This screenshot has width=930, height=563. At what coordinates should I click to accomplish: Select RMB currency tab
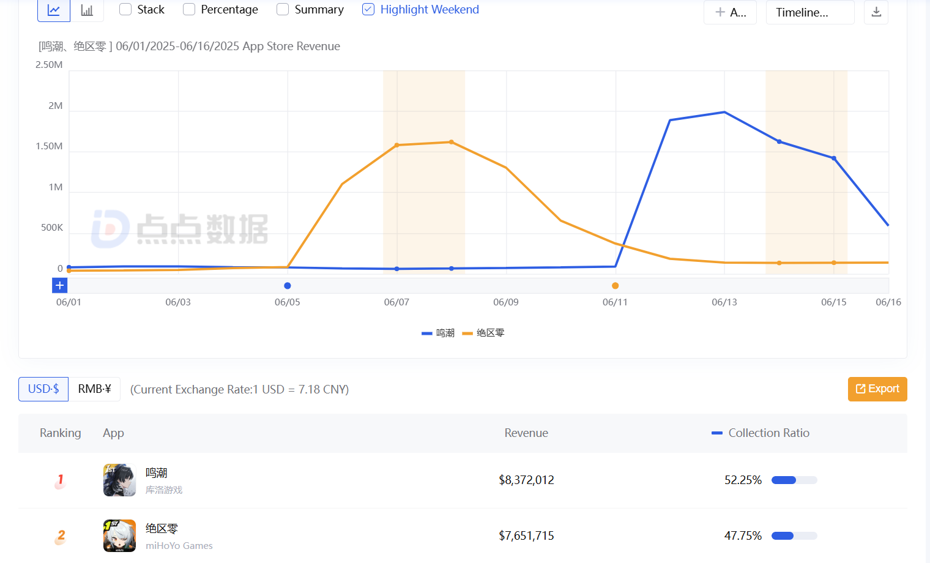(94, 389)
